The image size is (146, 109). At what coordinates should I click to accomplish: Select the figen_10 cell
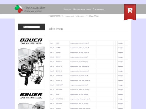[52, 48]
